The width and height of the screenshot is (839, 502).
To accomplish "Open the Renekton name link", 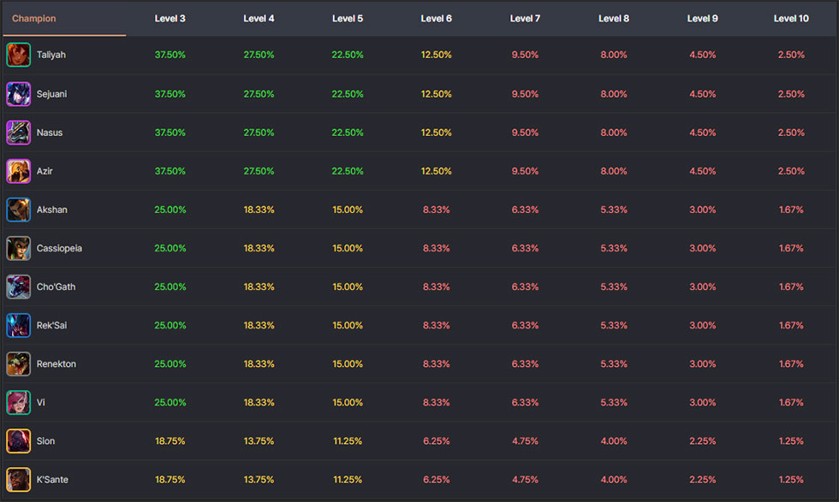I will (x=57, y=363).
